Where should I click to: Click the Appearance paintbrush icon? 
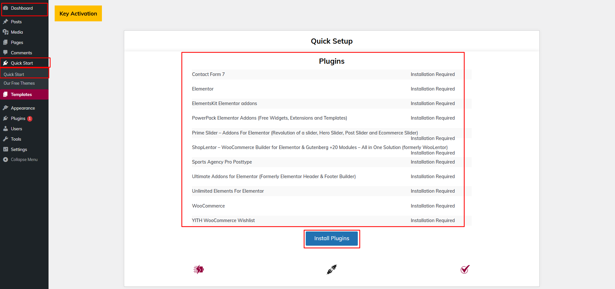5,108
